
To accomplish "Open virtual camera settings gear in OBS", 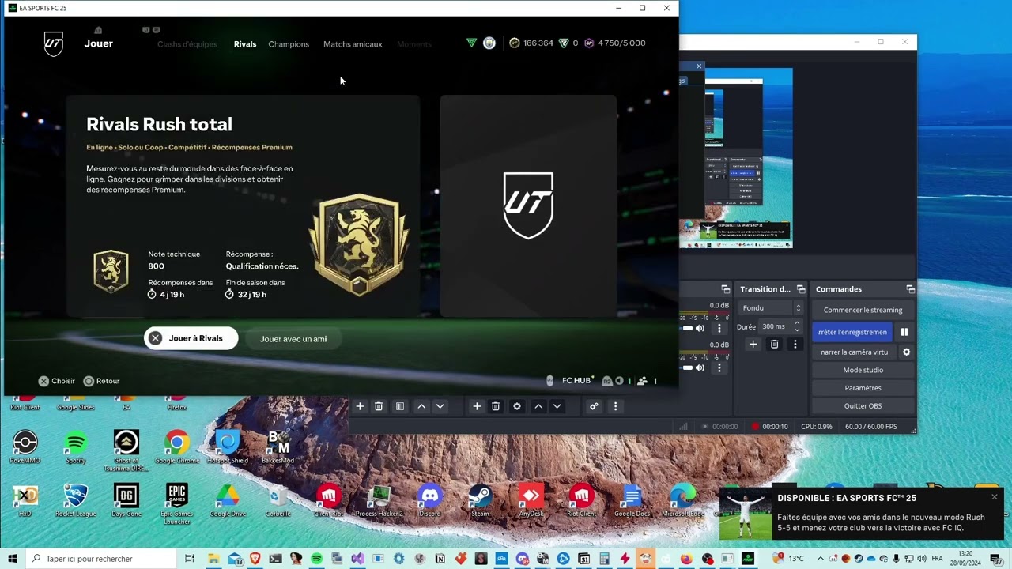I will 907,352.
